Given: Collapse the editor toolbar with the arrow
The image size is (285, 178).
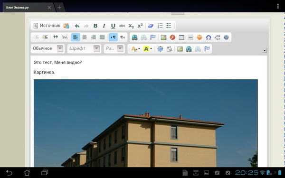Looking at the screenshot, I should tap(265, 51).
